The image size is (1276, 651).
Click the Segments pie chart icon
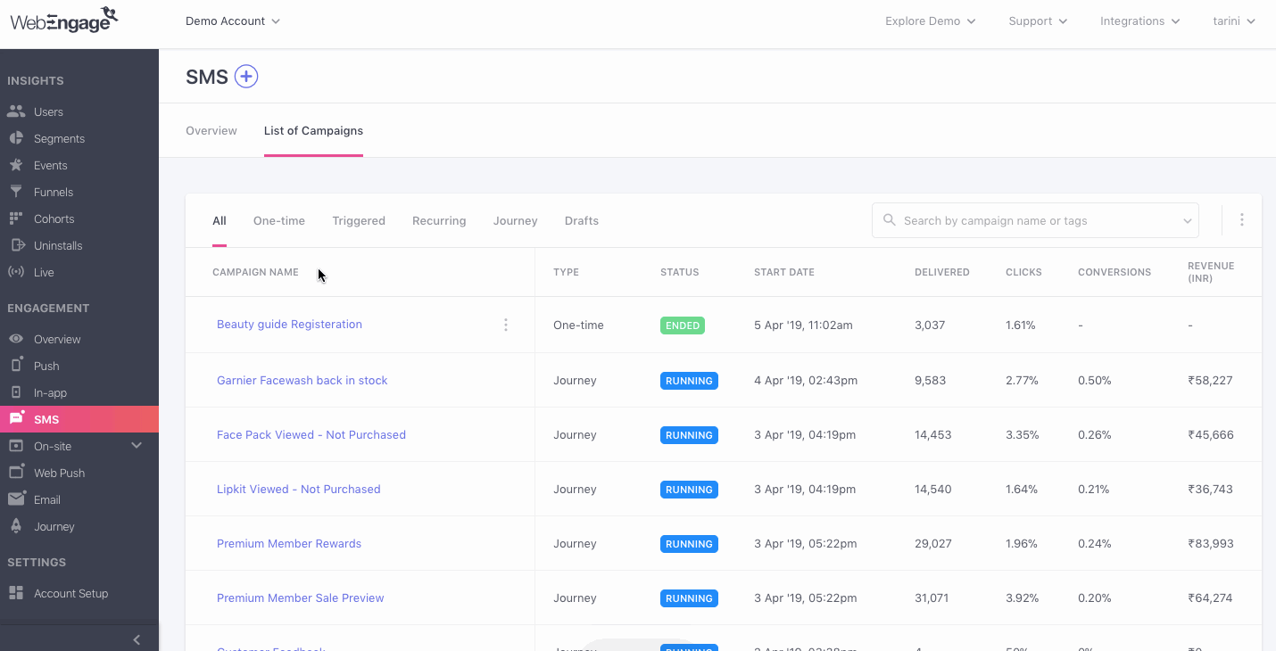16,138
